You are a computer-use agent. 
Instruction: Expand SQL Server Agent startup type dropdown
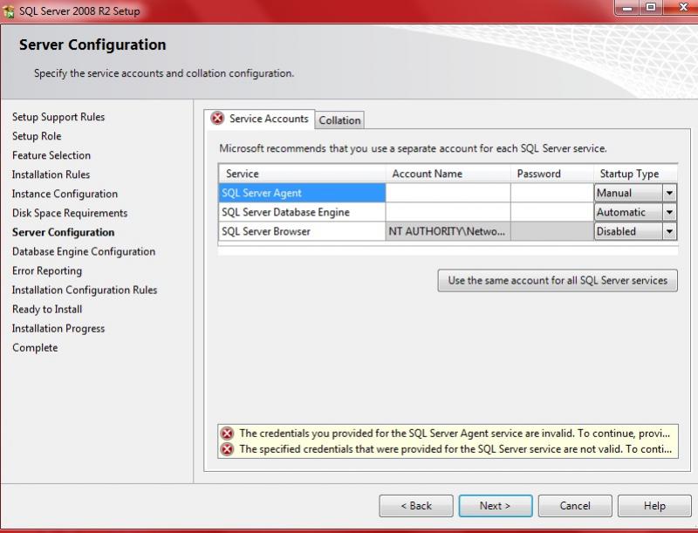click(669, 193)
